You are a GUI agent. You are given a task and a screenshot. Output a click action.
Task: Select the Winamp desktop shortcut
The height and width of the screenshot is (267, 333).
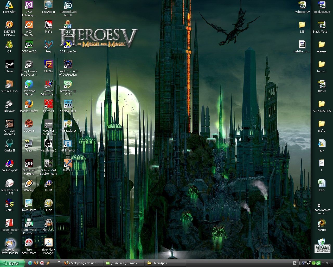click(x=29, y=184)
